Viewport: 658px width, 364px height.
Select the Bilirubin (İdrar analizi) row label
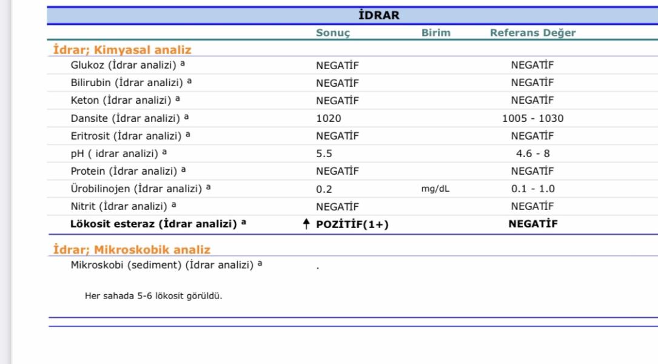pos(131,83)
